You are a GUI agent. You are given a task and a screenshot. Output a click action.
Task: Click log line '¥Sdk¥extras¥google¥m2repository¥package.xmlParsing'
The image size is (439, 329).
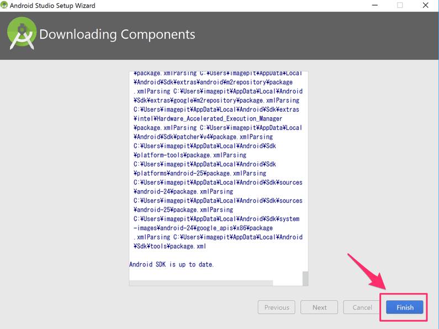click(x=216, y=100)
